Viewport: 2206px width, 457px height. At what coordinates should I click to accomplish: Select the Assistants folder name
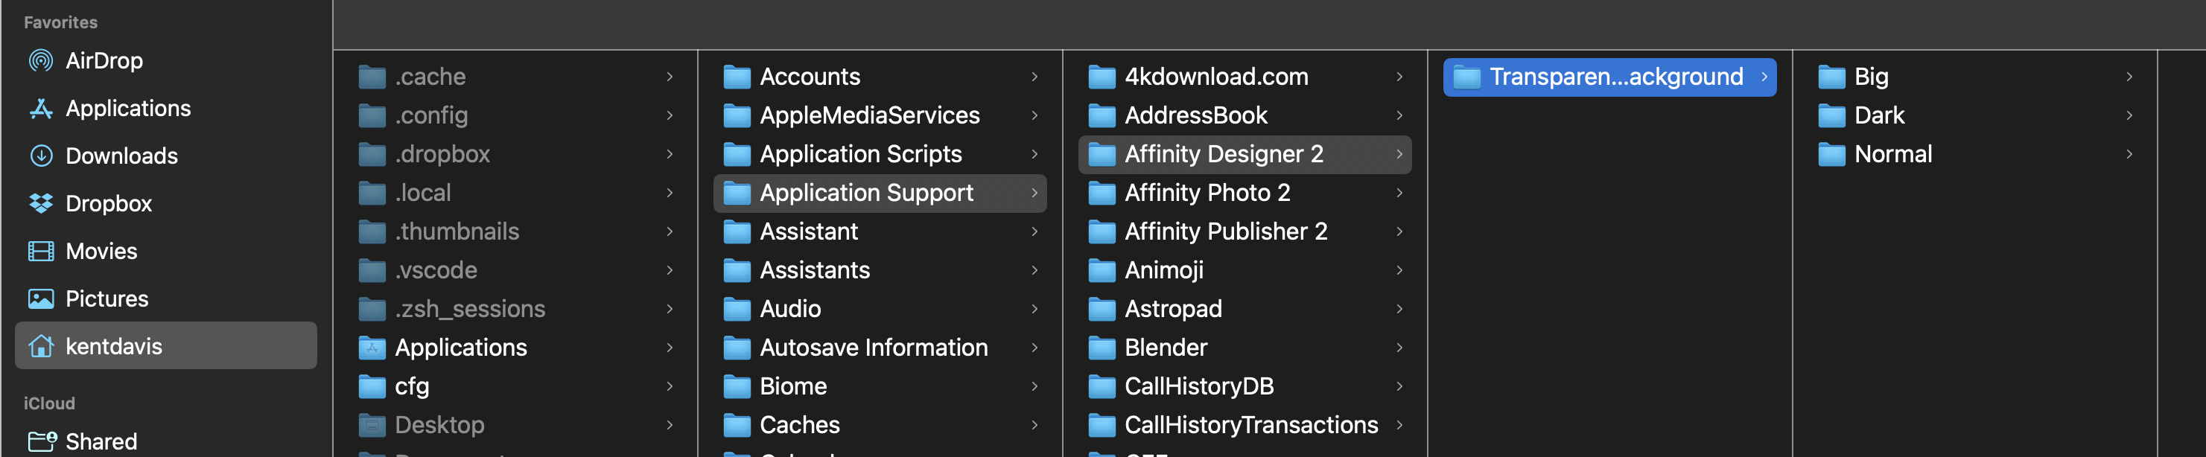[x=815, y=270]
